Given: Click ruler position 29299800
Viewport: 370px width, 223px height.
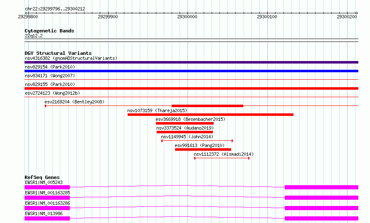Looking at the screenshot, I should click(28, 17).
